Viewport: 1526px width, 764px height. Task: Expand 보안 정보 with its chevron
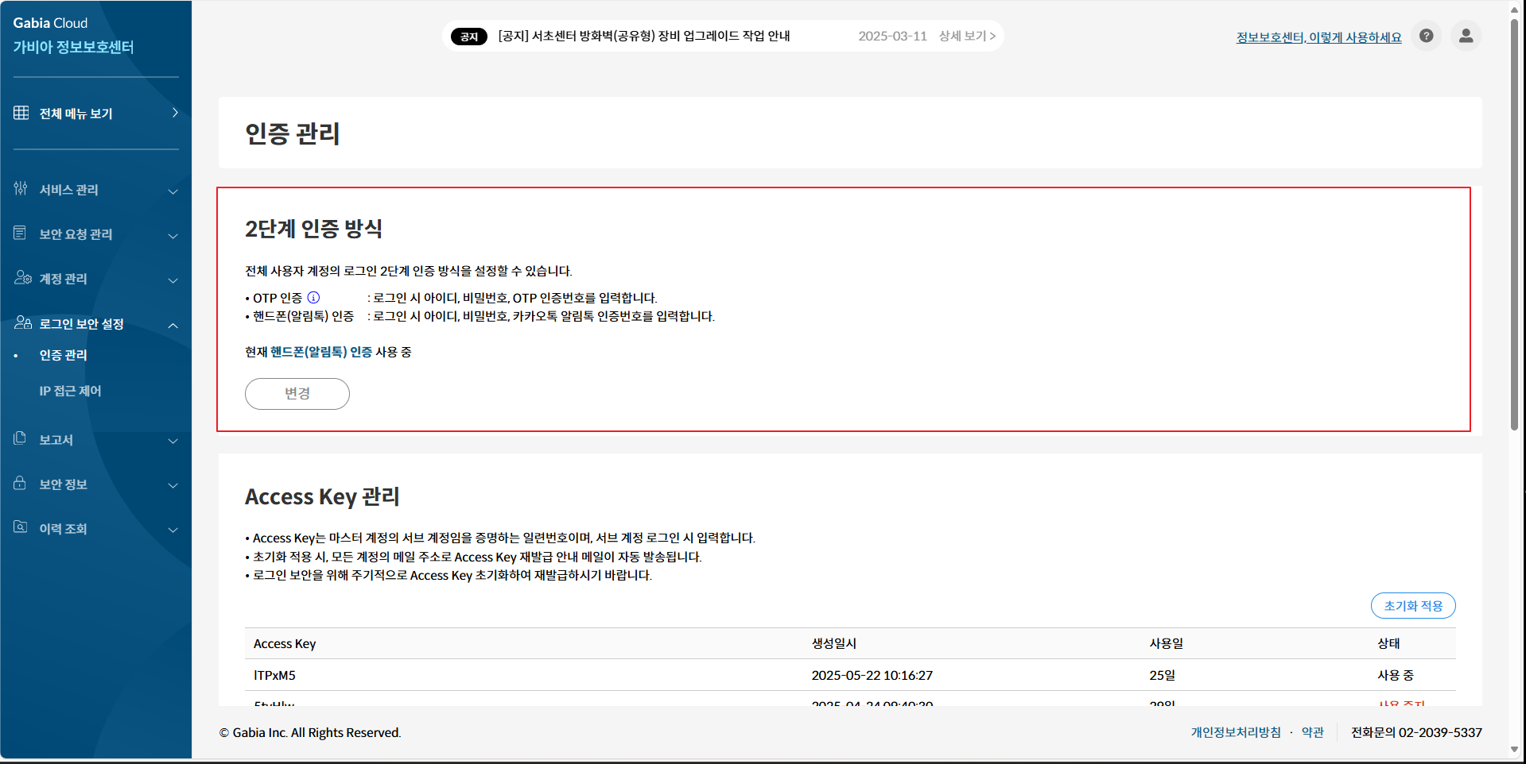[x=173, y=485]
